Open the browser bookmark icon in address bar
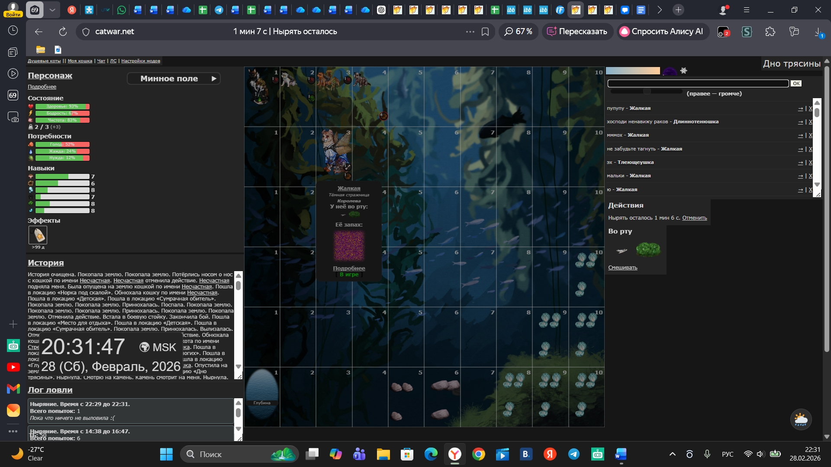831x467 pixels. coord(485,32)
